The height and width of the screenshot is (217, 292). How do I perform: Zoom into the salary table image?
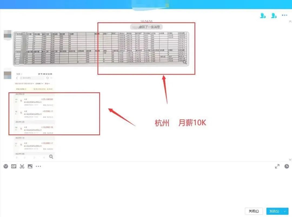185,62
